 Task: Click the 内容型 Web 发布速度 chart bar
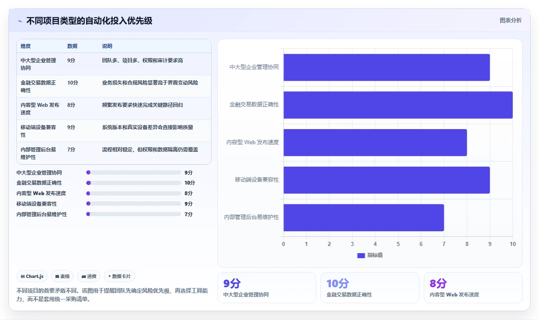coord(375,143)
